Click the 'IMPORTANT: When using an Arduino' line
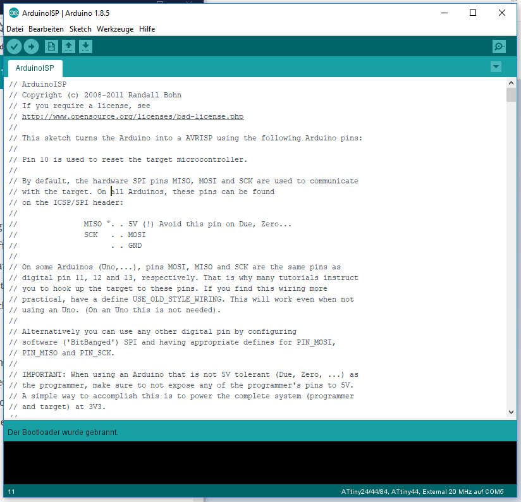Image resolution: width=521 pixels, height=502 pixels. tap(183, 374)
